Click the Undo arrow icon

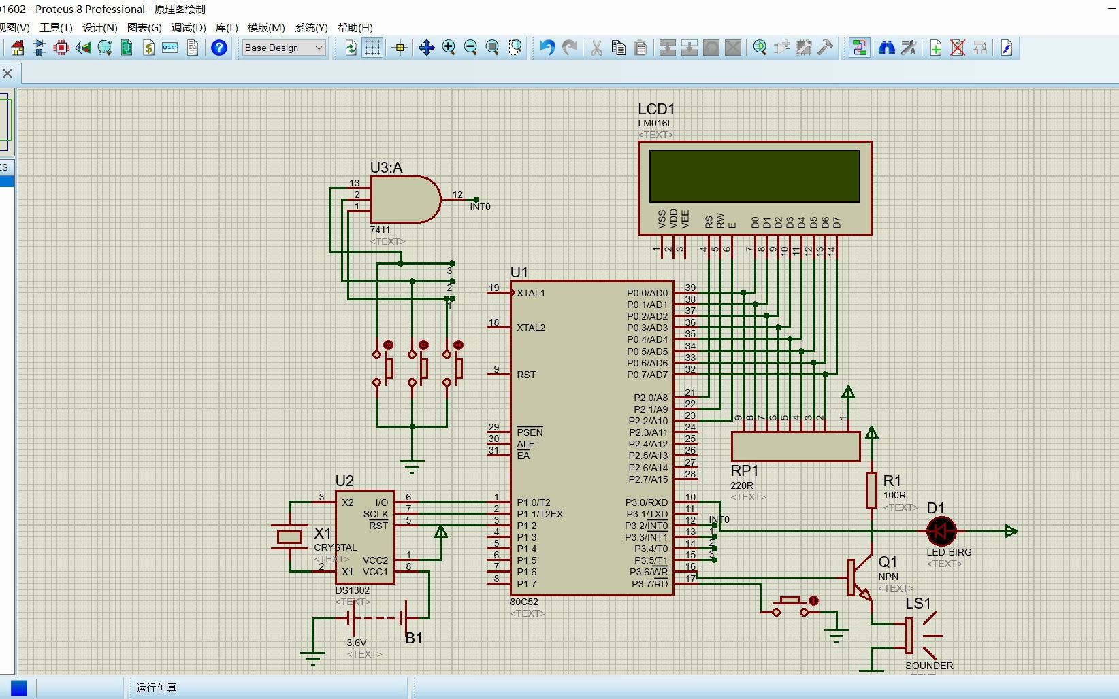tap(547, 48)
